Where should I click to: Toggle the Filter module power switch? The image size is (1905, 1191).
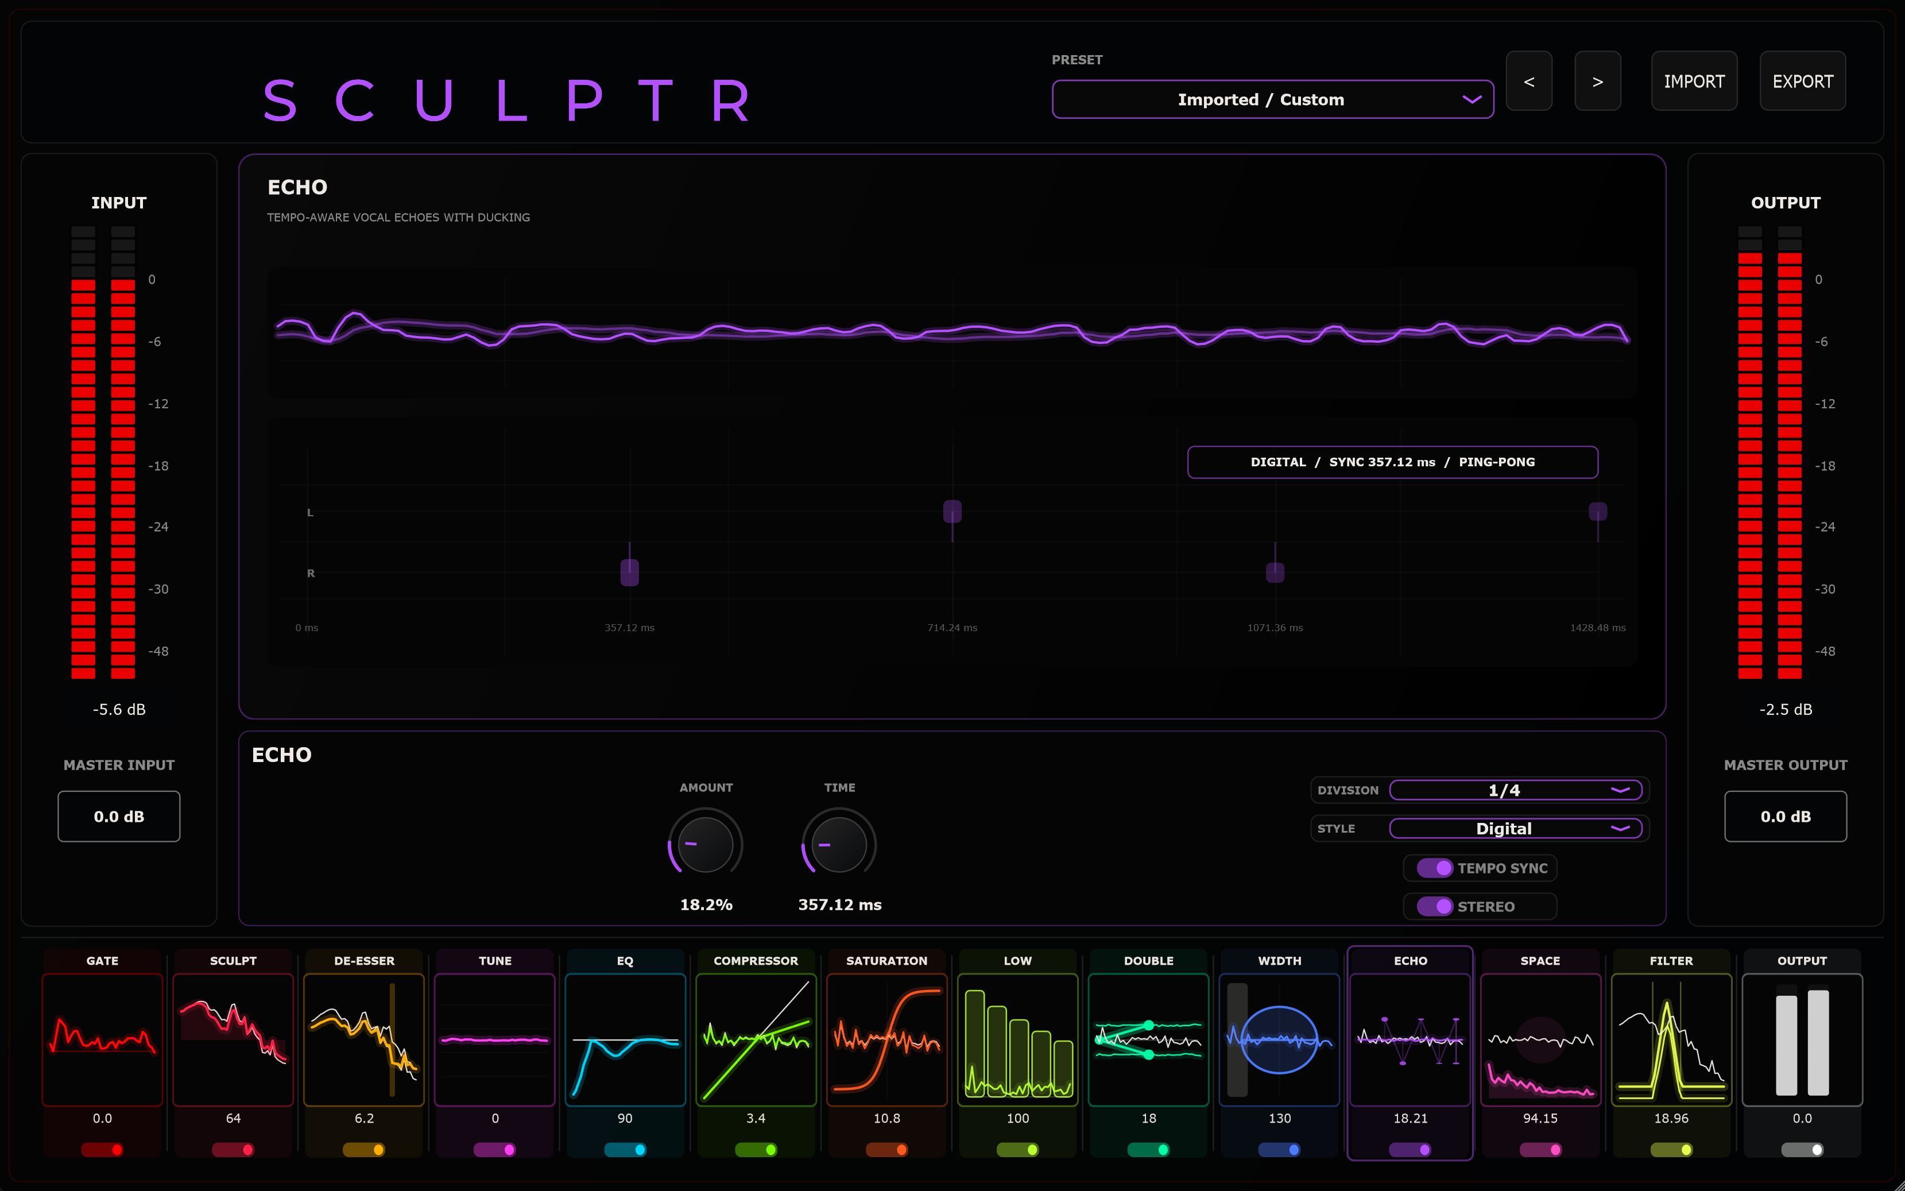click(1671, 1150)
